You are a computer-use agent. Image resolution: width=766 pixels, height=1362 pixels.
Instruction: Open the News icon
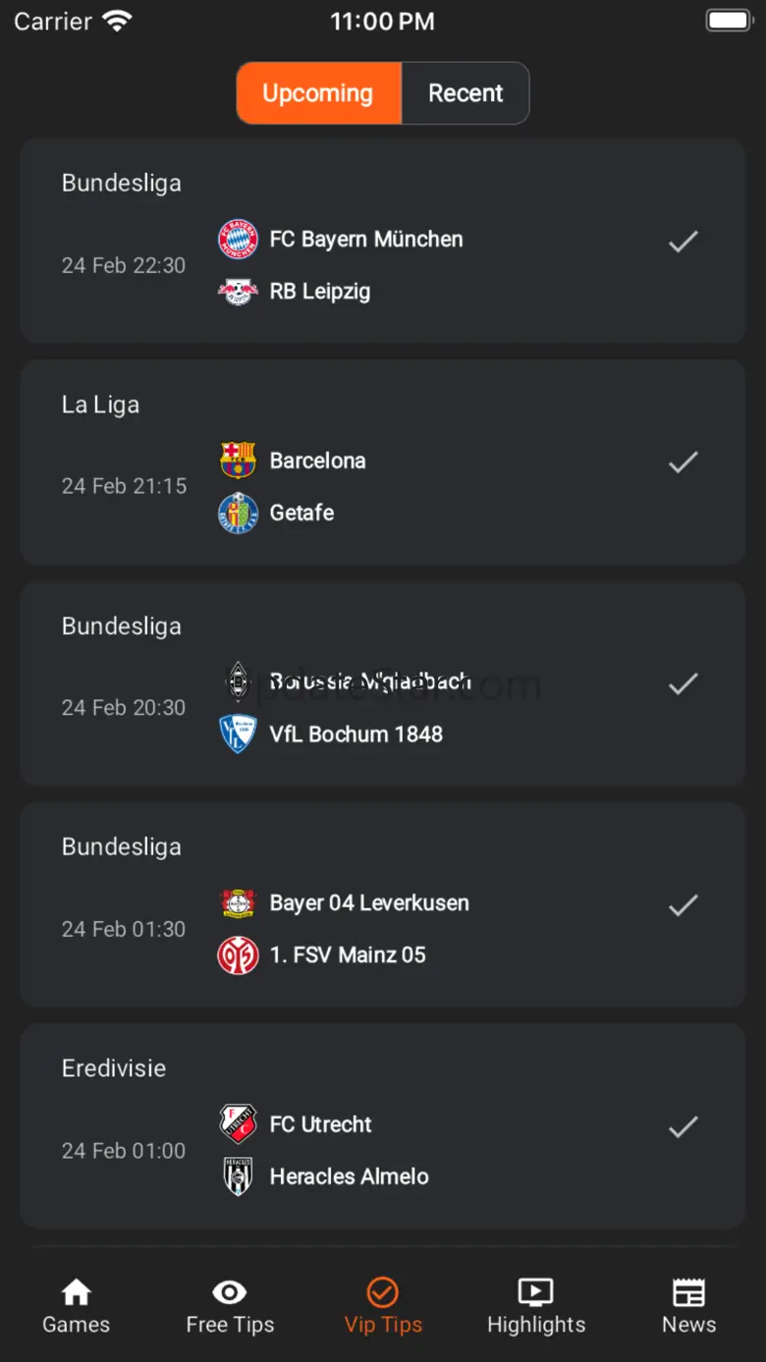click(x=688, y=1292)
